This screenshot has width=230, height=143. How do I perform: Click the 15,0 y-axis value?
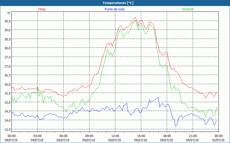pyautogui.click(x=7, y=102)
